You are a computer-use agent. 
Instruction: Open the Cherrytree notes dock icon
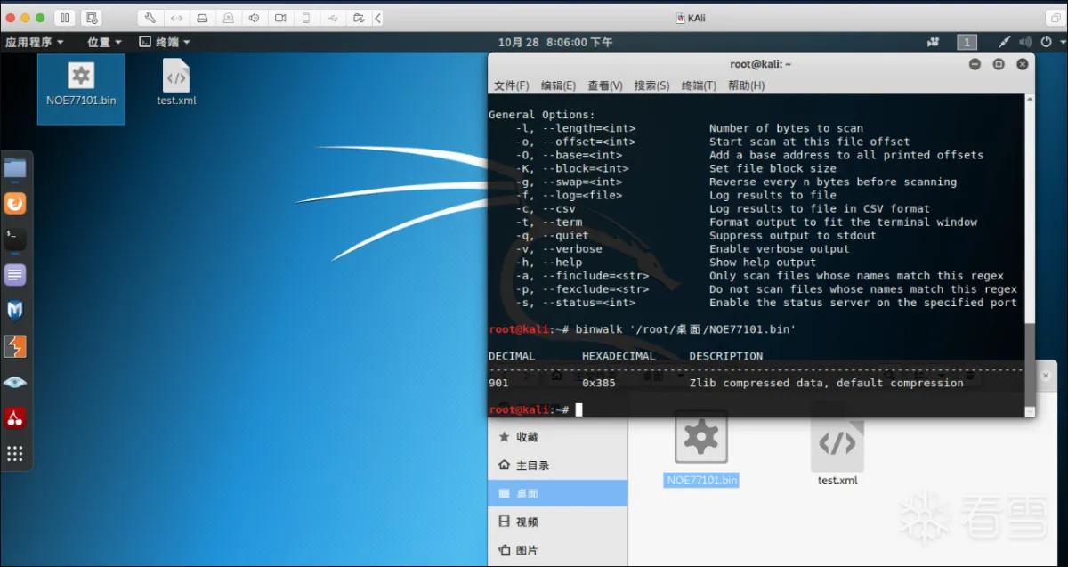click(x=15, y=417)
